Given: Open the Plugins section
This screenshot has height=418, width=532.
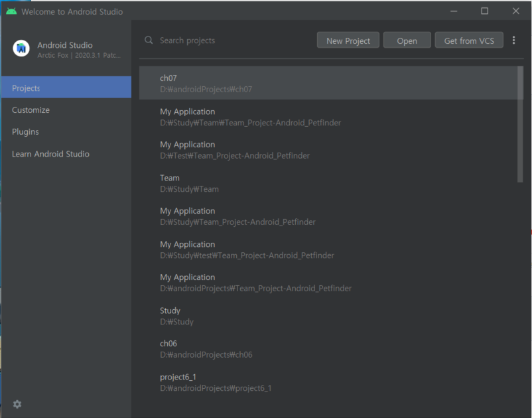Looking at the screenshot, I should point(66,131).
